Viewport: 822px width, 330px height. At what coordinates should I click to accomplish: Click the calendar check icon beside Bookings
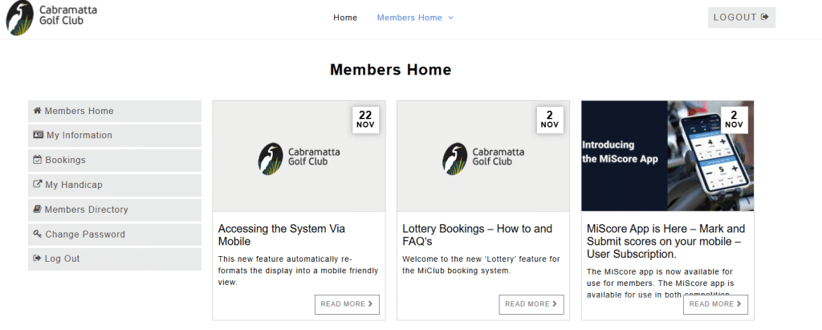click(37, 160)
